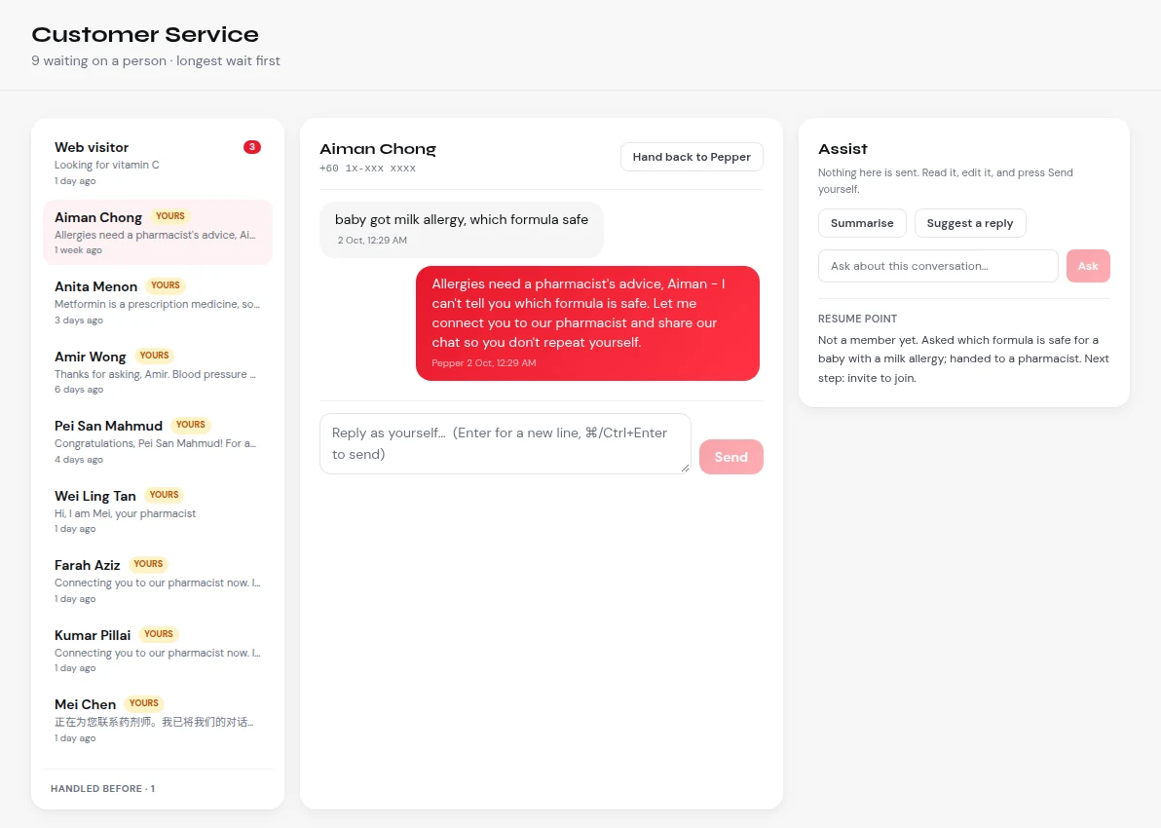Viewport: 1161px width, 828px height.
Task: Open Amir Wong's conversation
Action: tap(158, 372)
